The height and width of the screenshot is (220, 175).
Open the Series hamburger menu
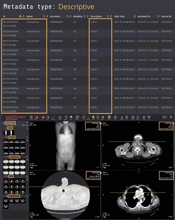click(x=31, y=117)
